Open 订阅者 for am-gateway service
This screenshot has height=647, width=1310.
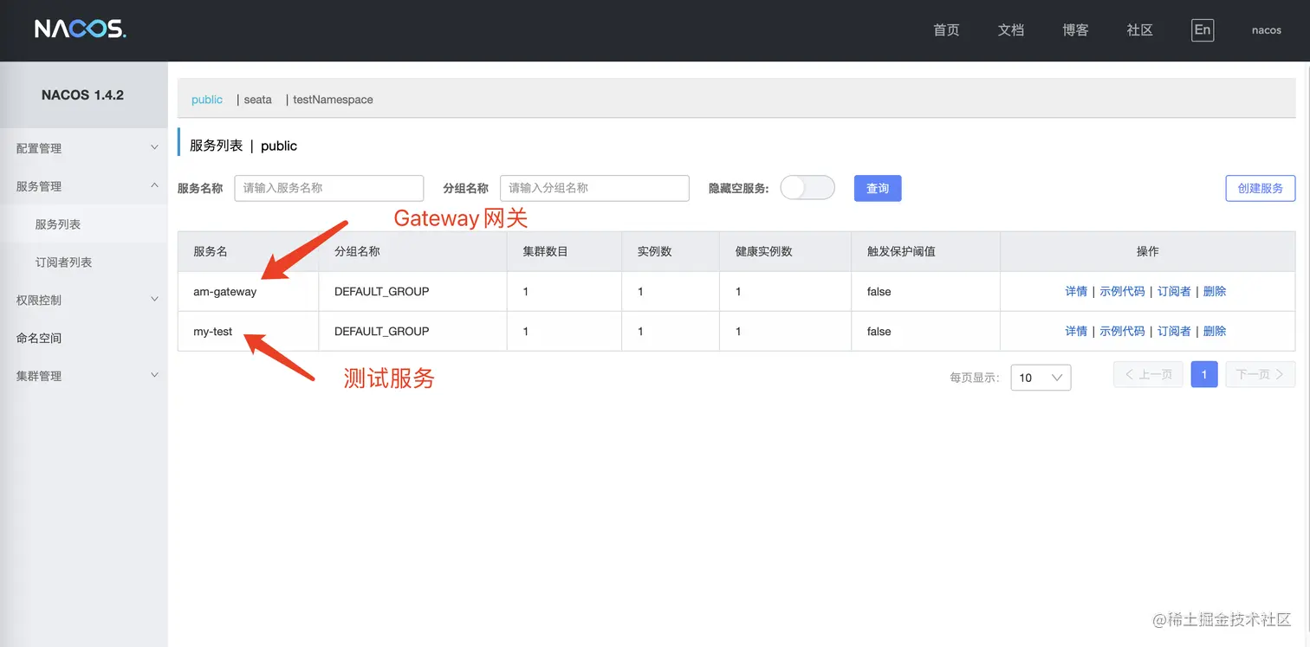1174,292
